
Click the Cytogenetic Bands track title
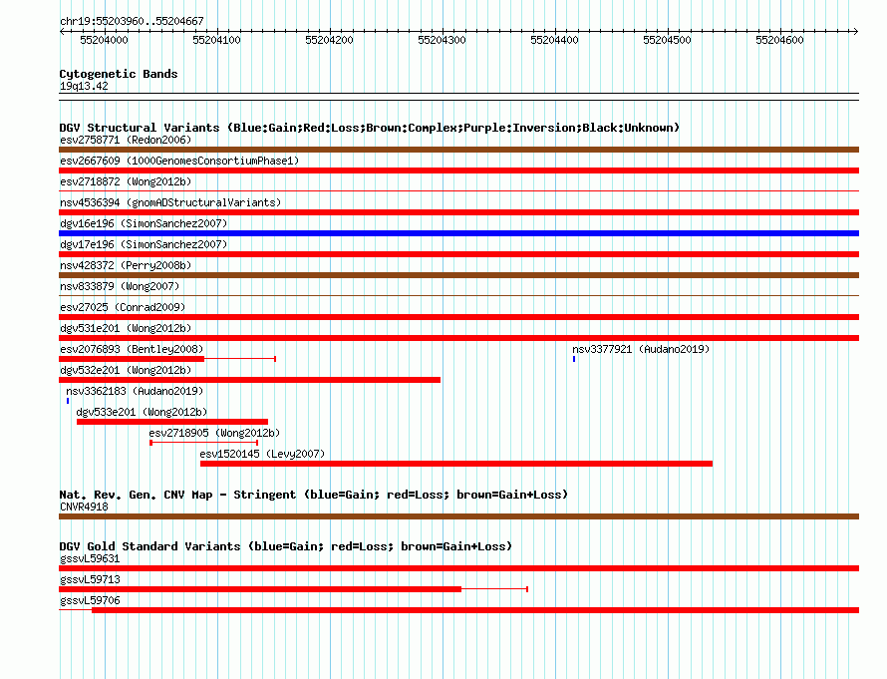pos(119,74)
